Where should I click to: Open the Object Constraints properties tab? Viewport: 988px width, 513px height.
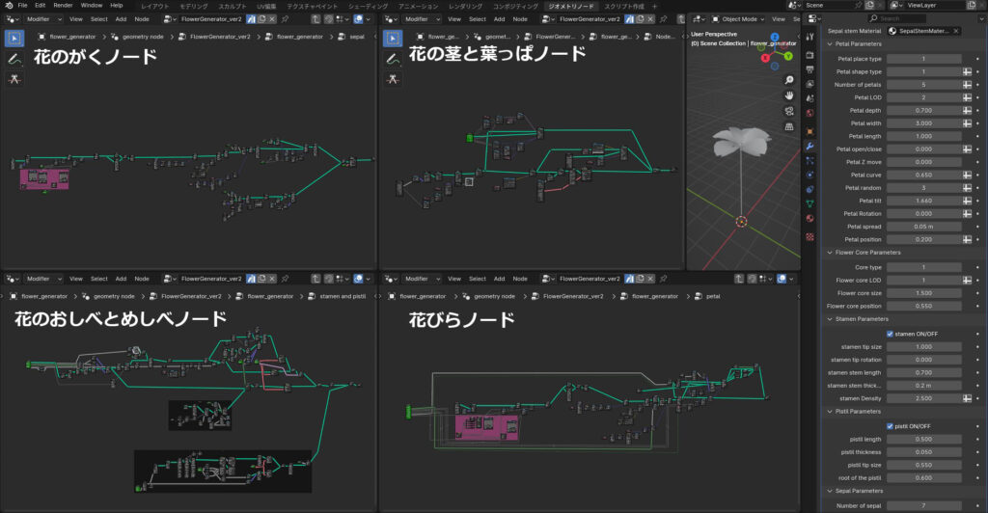coord(810,189)
